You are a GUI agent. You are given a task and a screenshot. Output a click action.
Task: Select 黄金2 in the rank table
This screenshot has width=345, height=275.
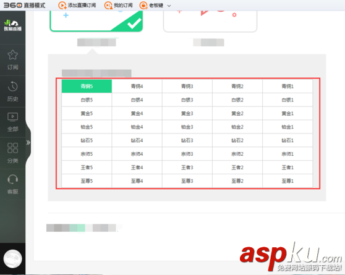tap(237, 114)
